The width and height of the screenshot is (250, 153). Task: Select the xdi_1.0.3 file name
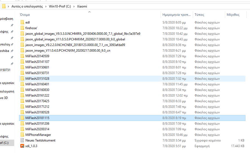pyautogui.click(x=31, y=146)
